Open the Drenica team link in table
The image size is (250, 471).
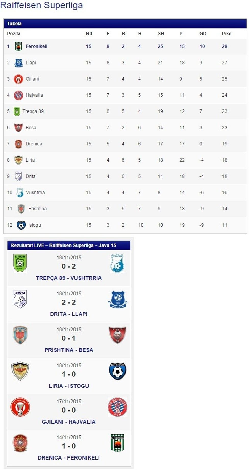pyautogui.click(x=34, y=144)
